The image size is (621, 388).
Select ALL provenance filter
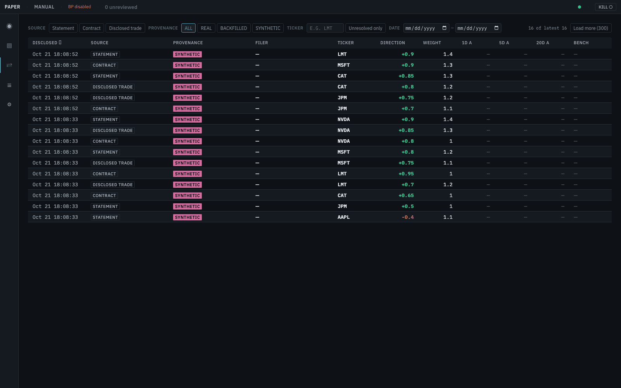(x=188, y=28)
